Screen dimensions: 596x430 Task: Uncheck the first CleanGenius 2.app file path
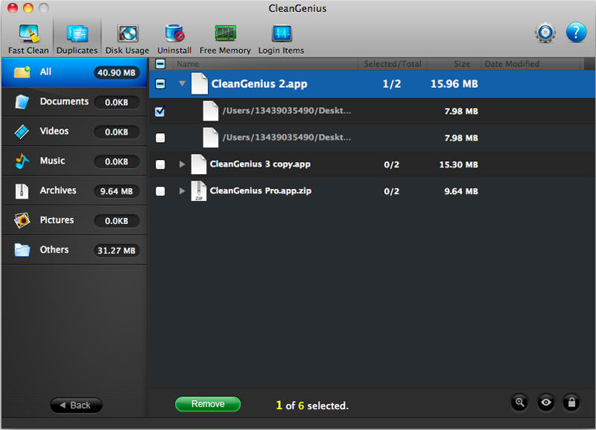point(160,111)
